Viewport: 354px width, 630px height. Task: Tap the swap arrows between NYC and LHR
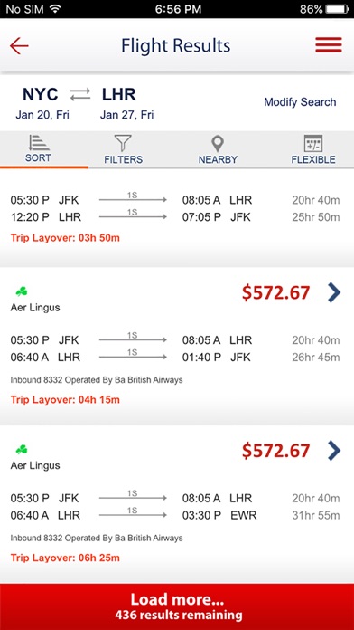[x=80, y=95]
